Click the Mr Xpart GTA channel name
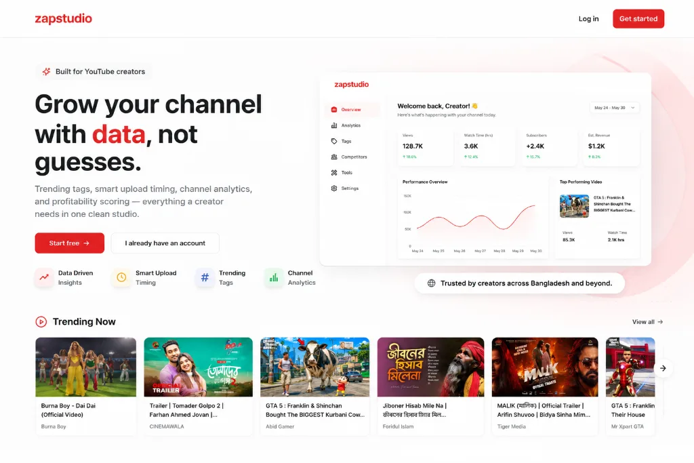Image resolution: width=694 pixels, height=463 pixels. (627, 426)
